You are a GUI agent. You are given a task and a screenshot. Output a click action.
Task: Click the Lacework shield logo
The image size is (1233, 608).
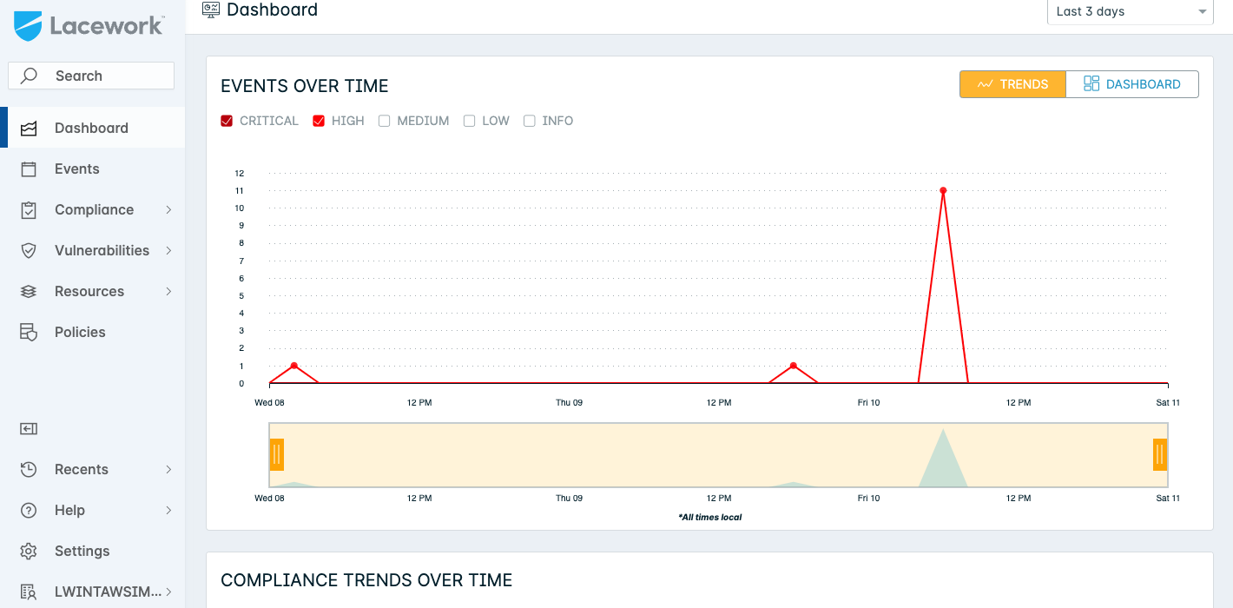point(28,26)
